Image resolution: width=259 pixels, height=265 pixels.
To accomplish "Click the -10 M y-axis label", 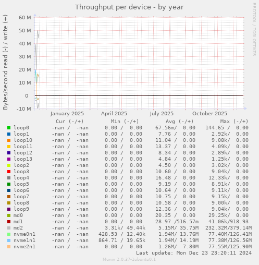I will (24, 109).
